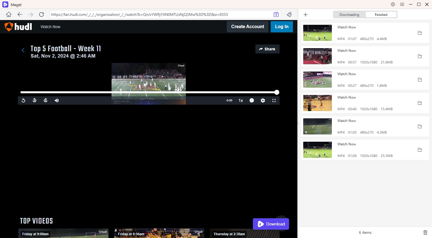Change the playback speed from 1x
This screenshot has width=432, height=238.
[x=241, y=100]
